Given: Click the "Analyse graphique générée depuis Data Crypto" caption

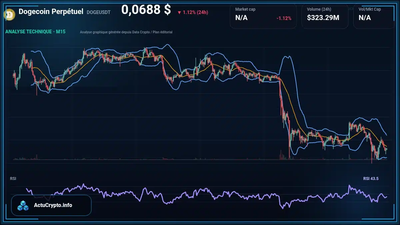Looking at the screenshot, I should 126,32.
